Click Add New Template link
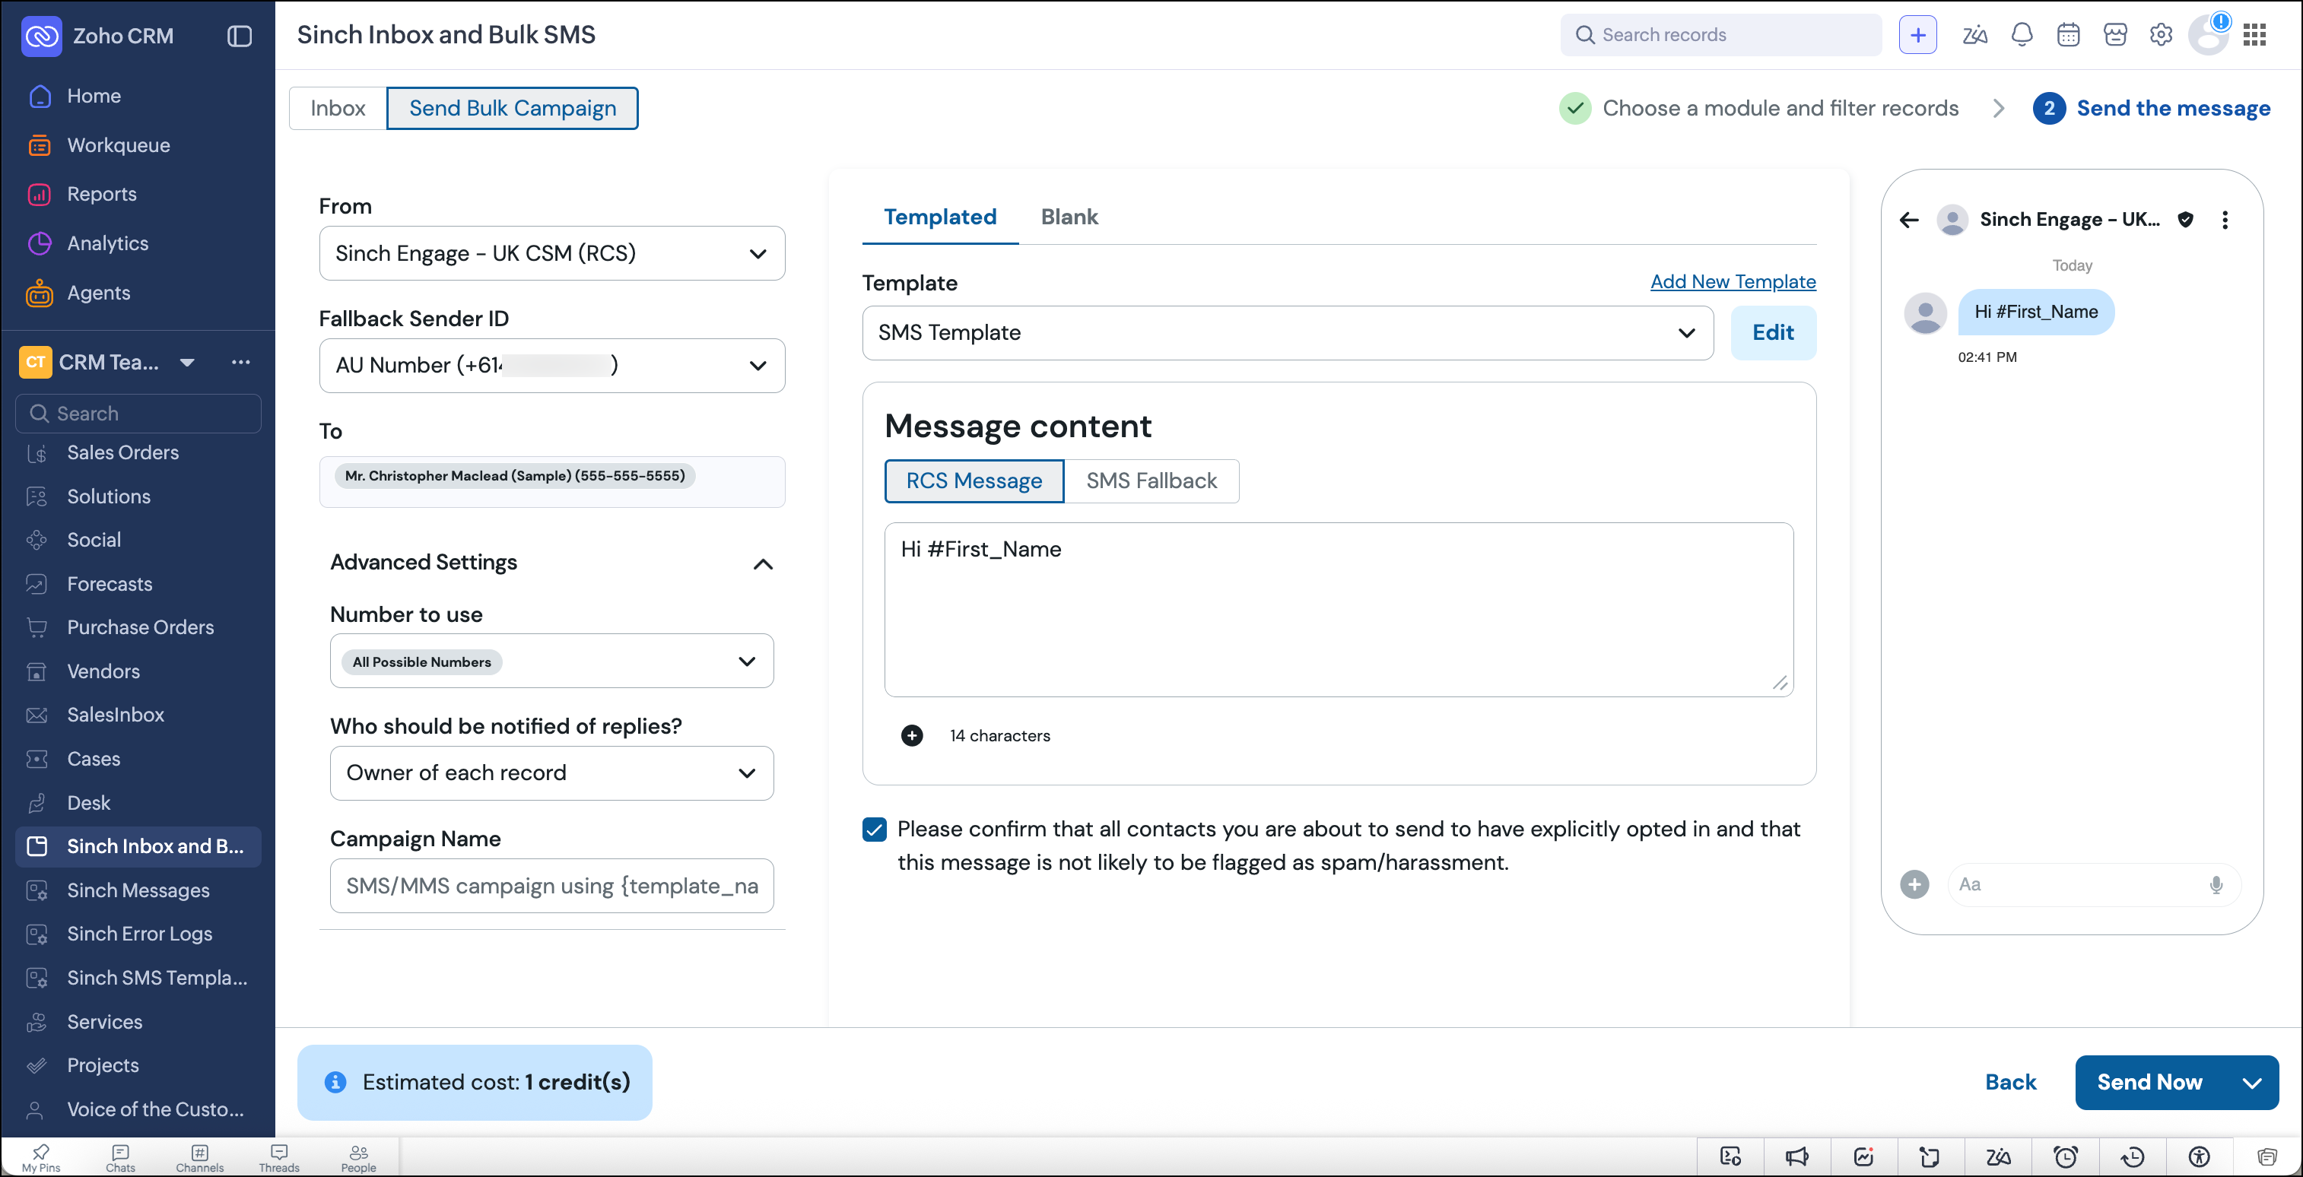The width and height of the screenshot is (2303, 1177). (x=1733, y=281)
